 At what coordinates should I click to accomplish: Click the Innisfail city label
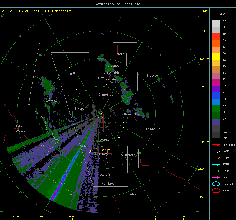point(106,95)
